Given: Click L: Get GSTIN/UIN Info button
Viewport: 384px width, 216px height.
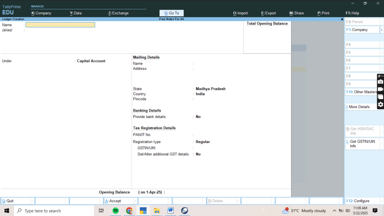Looking at the screenshot, I should coord(363,143).
